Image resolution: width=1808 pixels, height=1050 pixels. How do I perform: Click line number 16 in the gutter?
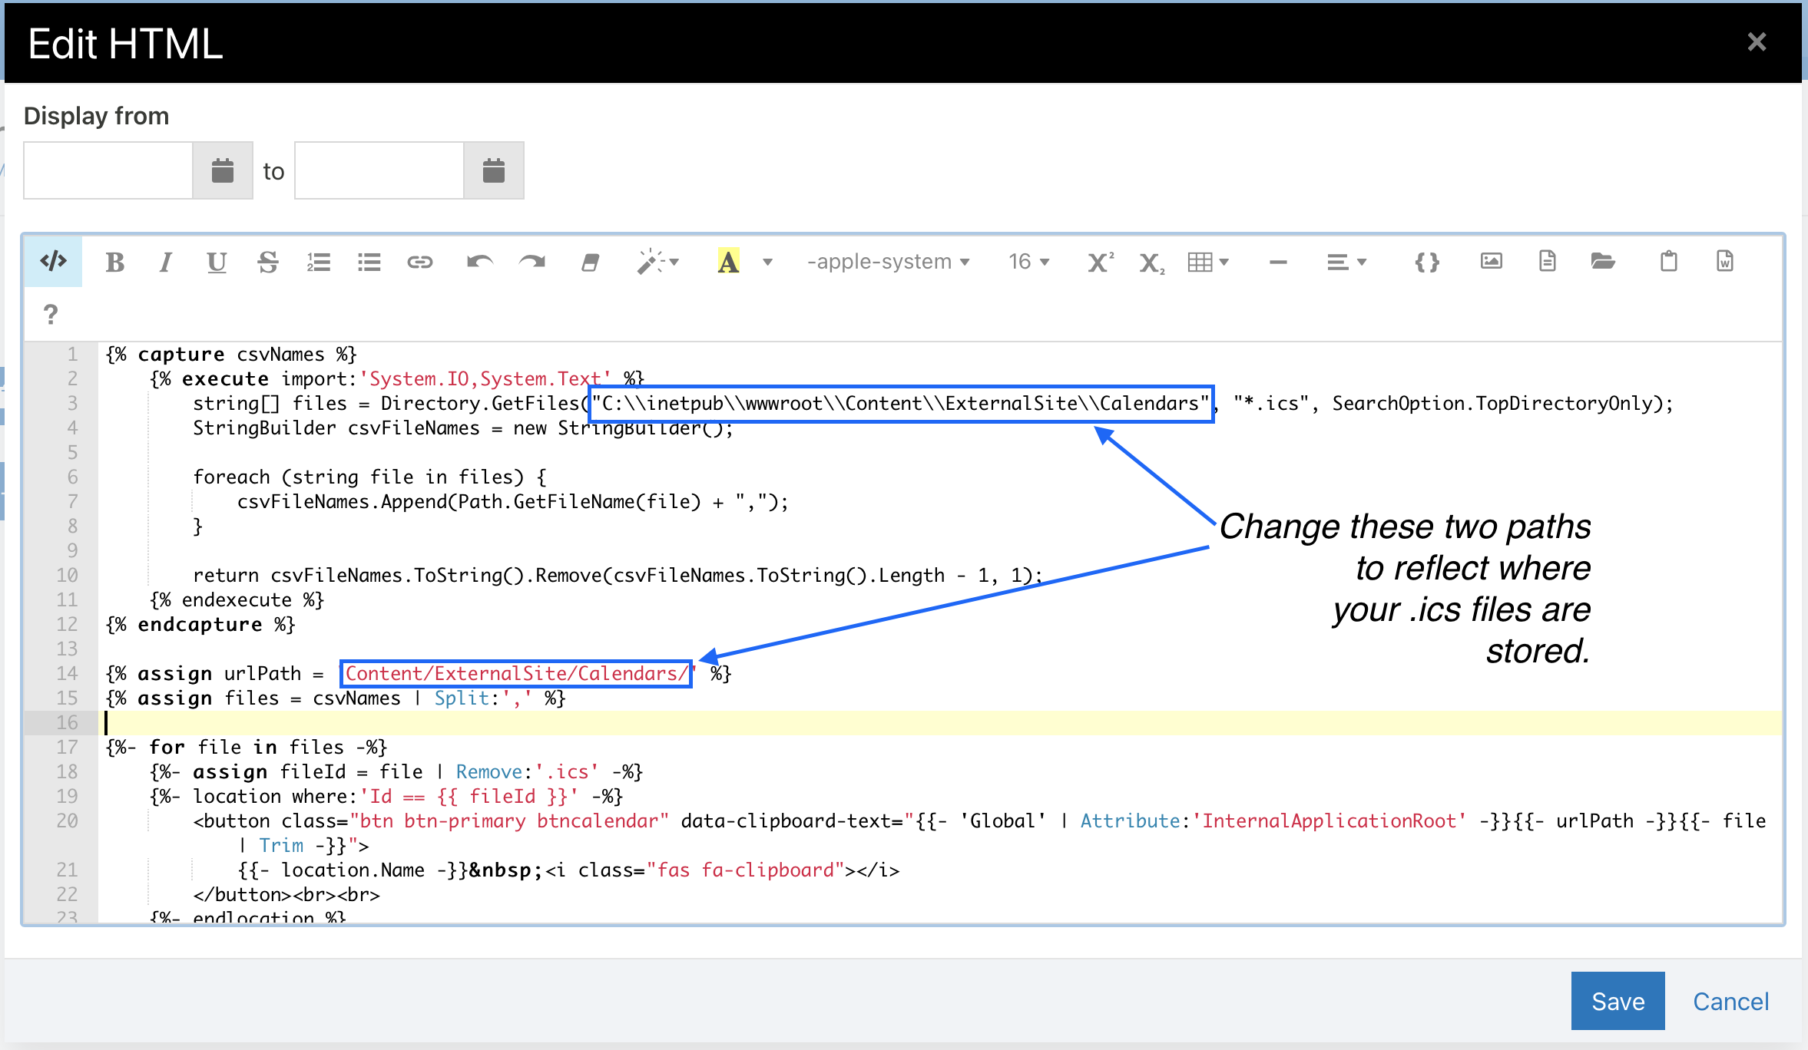[x=68, y=722]
